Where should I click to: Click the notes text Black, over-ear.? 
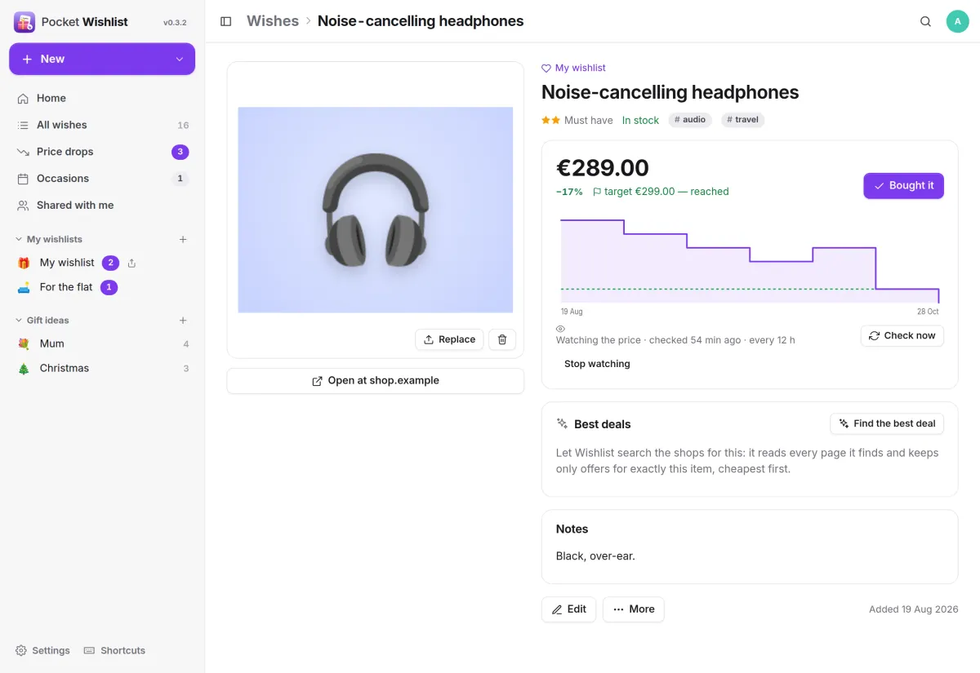pyautogui.click(x=595, y=556)
